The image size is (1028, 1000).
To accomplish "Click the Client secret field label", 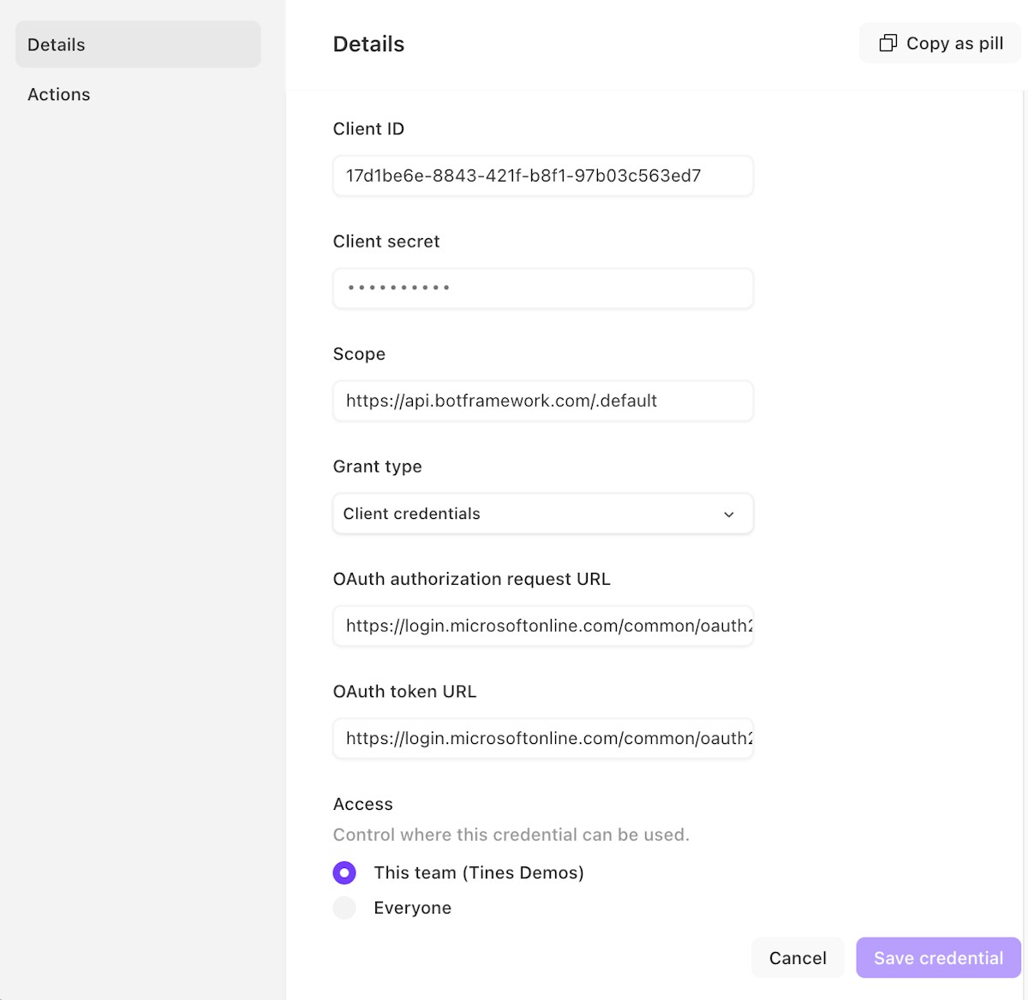I will 386,241.
